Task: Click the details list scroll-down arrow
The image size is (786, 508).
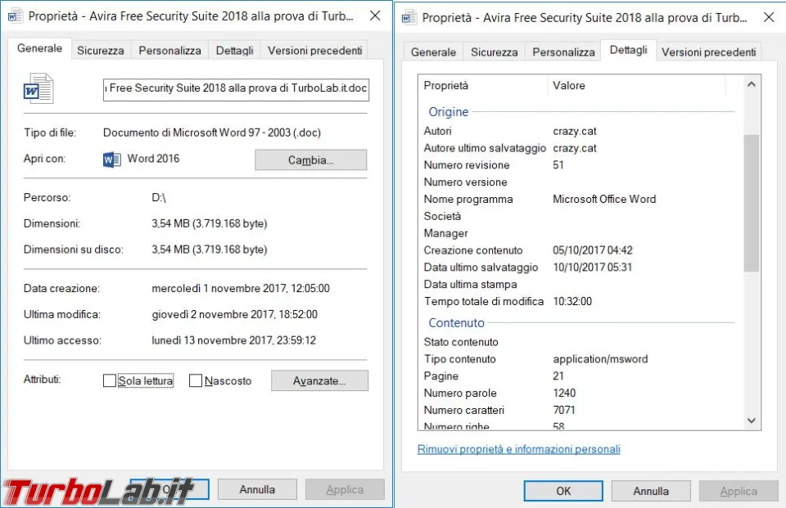Action: click(752, 420)
